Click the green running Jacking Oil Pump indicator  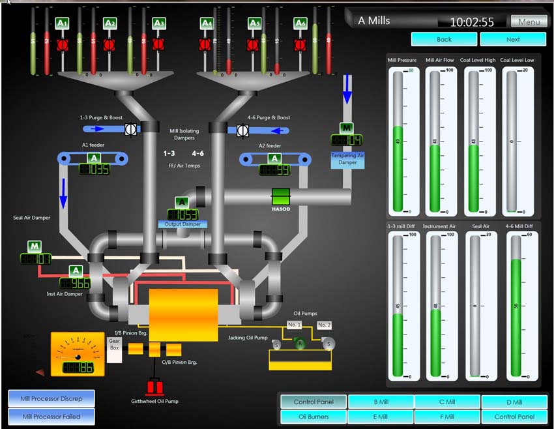[x=300, y=343]
